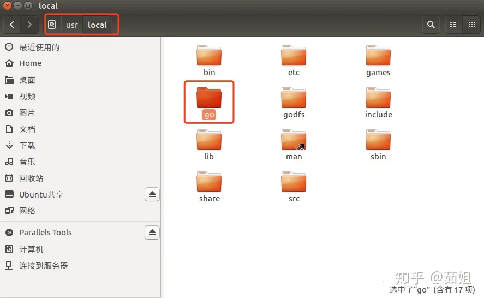This screenshot has height=298, width=484.
Task: Select the go folder icon
Action: tap(209, 98)
